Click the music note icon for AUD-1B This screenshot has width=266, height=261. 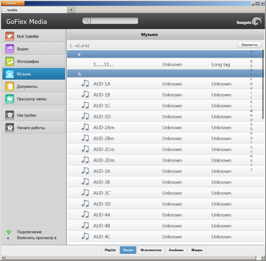click(85, 95)
